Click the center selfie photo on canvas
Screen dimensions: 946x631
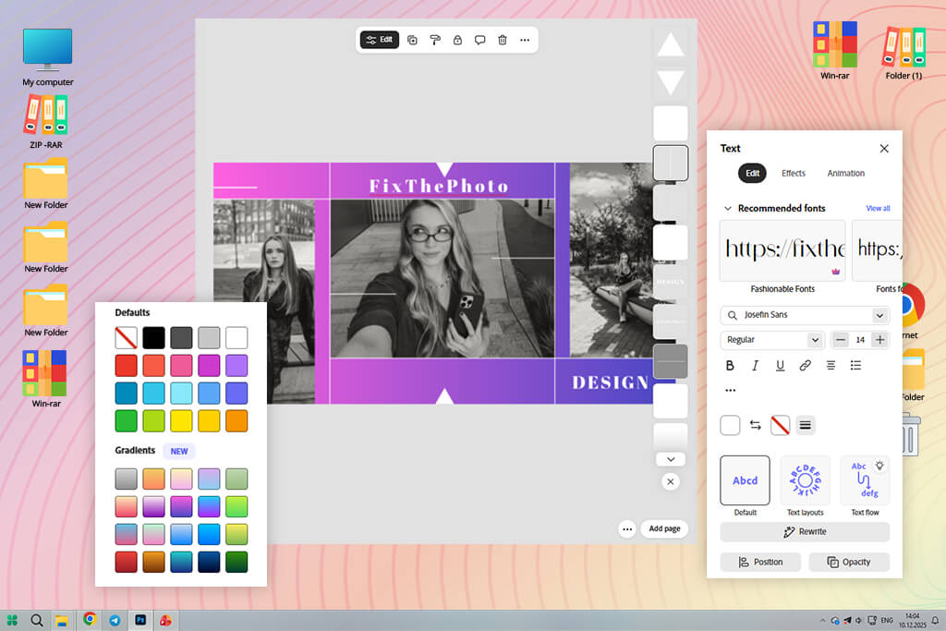[x=443, y=278]
